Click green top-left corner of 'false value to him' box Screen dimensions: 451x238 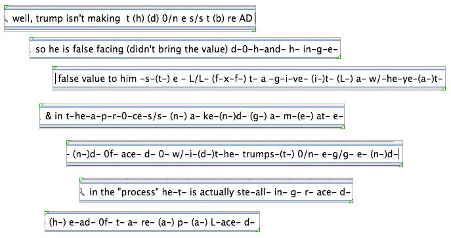(55, 68)
